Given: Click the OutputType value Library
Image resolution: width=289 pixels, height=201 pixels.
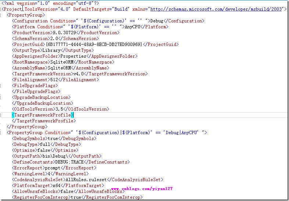Looking at the screenshot, I should tap(51, 50).
